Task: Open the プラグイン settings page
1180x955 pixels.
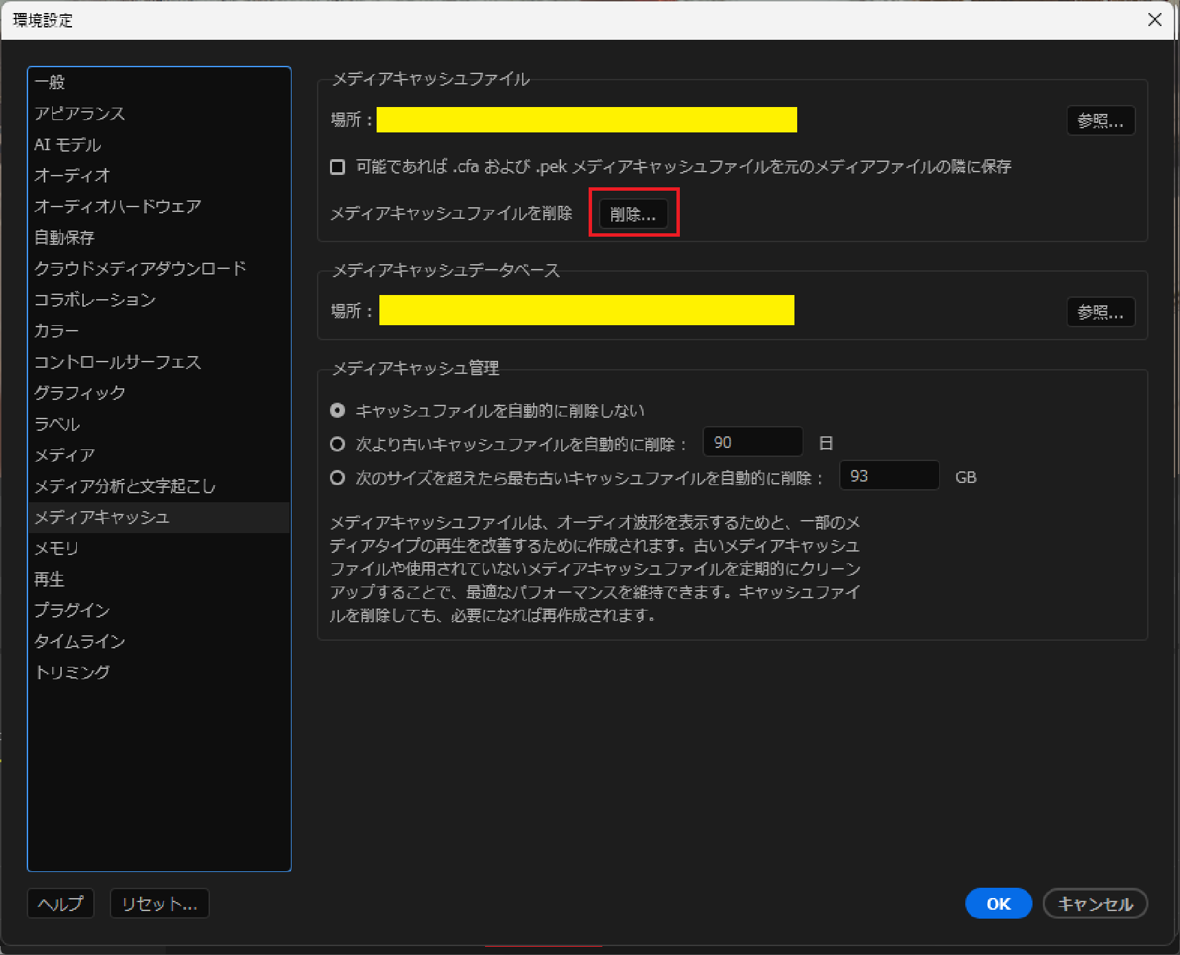Action: pos(71,609)
